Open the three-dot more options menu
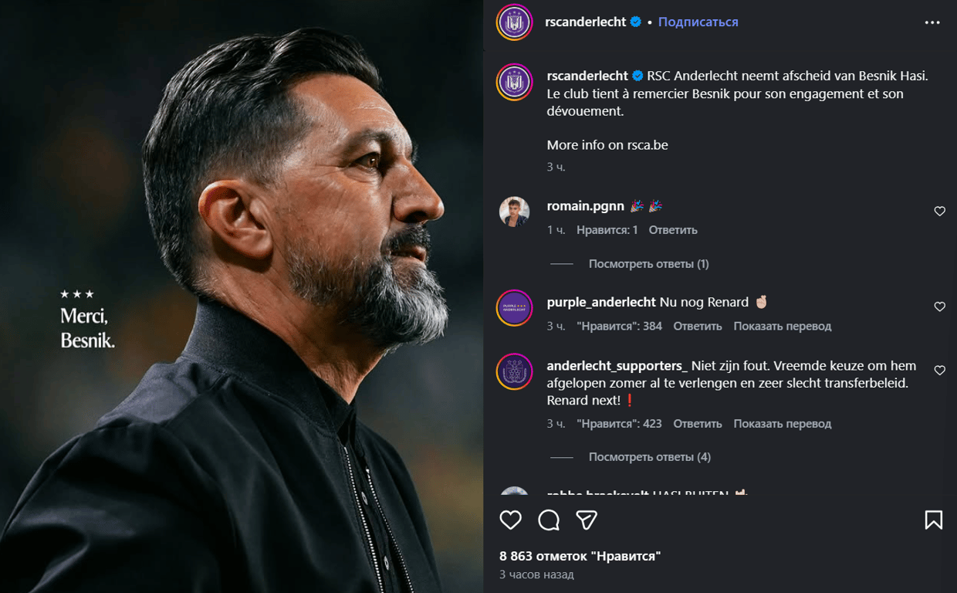Image resolution: width=957 pixels, height=593 pixels. click(932, 22)
